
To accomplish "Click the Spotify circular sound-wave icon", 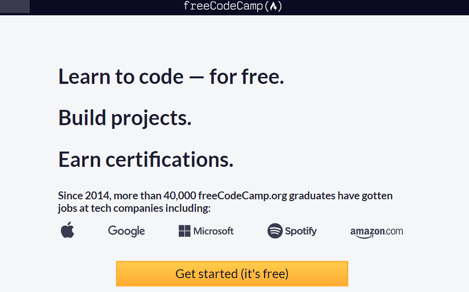I will pos(275,231).
